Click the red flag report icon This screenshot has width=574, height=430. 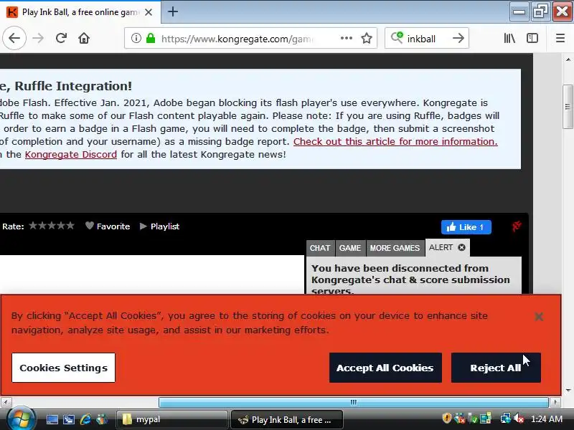point(517,226)
